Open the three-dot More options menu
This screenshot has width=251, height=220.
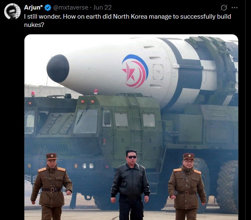click(234, 7)
